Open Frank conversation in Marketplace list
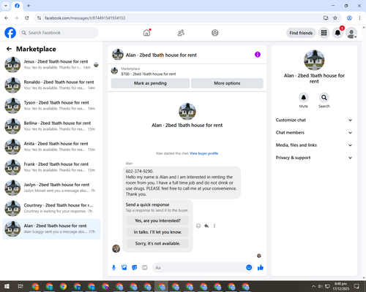The width and height of the screenshot is (366, 292). [x=51, y=167]
